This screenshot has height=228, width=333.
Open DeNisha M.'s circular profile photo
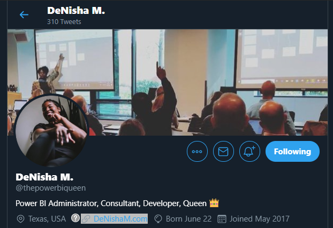(51, 130)
